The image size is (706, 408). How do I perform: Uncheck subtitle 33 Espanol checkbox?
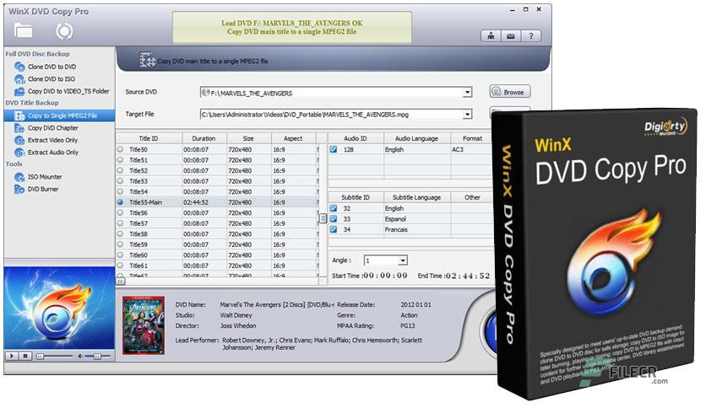click(x=334, y=219)
